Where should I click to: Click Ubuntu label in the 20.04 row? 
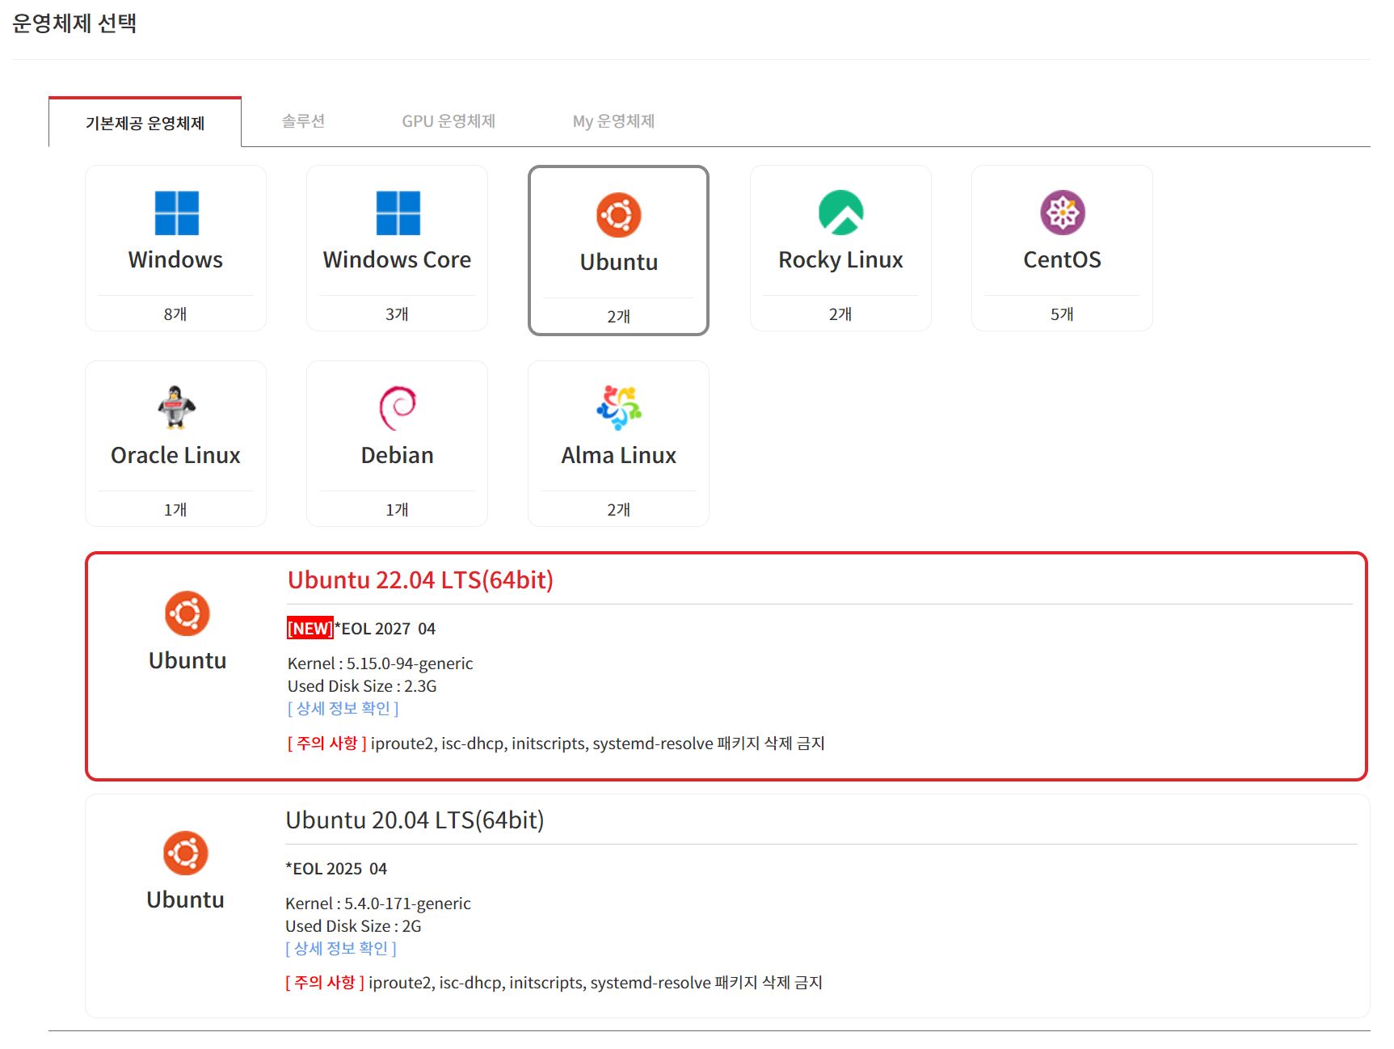(186, 899)
